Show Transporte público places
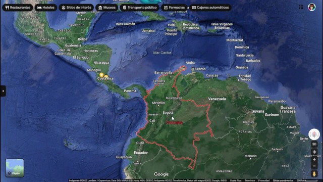Image resolution: width=323 pixels, height=182 pixels. 139,8
